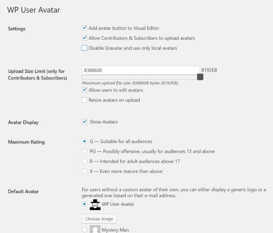The height and width of the screenshot is (233, 273).
Task: Select G rating suitable for all audiences
Action: click(x=84, y=141)
